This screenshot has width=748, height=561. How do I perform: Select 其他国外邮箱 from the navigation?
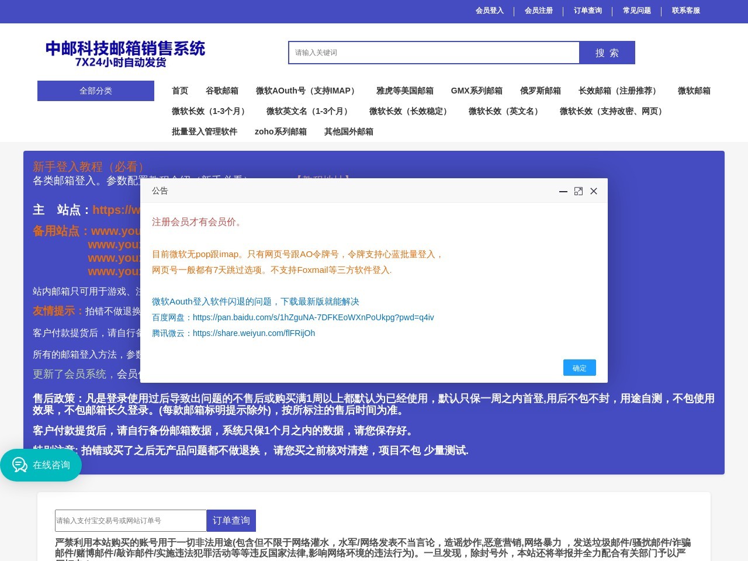point(348,131)
